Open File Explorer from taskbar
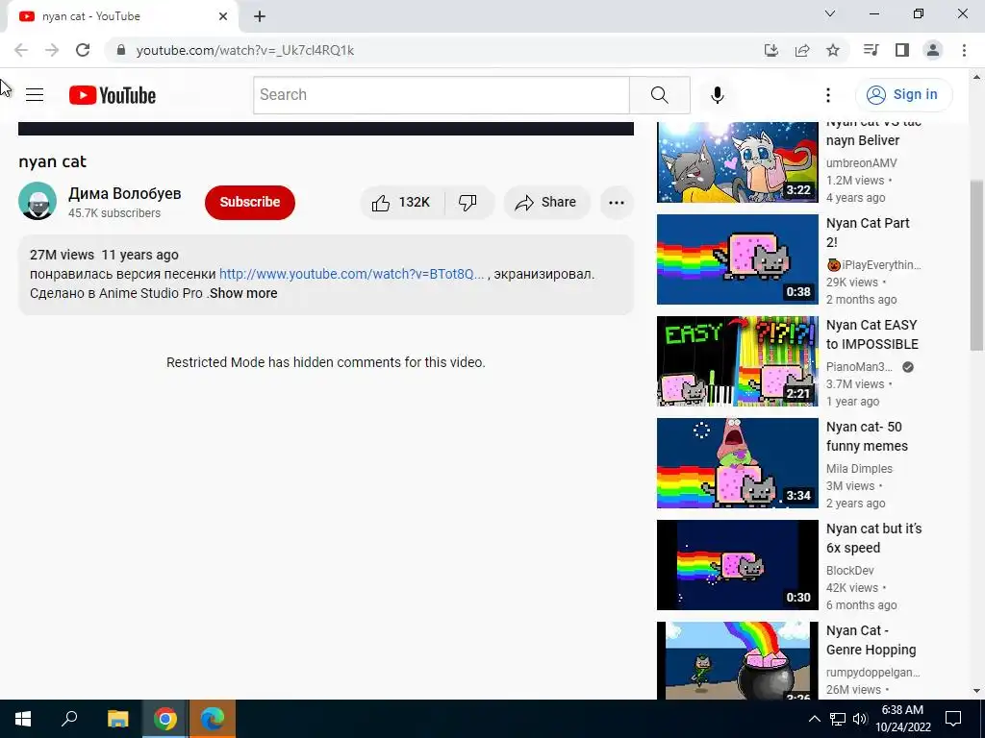The height and width of the screenshot is (738, 985). pyautogui.click(x=117, y=719)
